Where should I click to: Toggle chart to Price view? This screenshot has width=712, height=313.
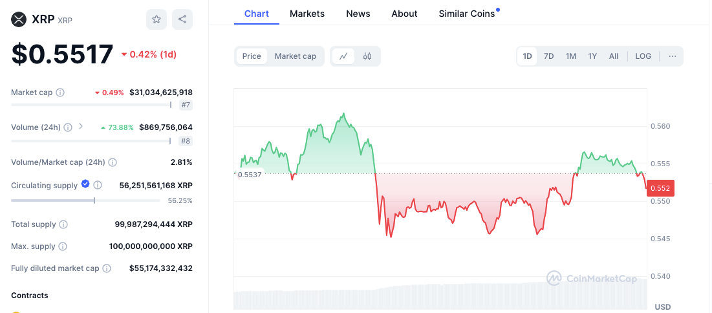coord(252,56)
